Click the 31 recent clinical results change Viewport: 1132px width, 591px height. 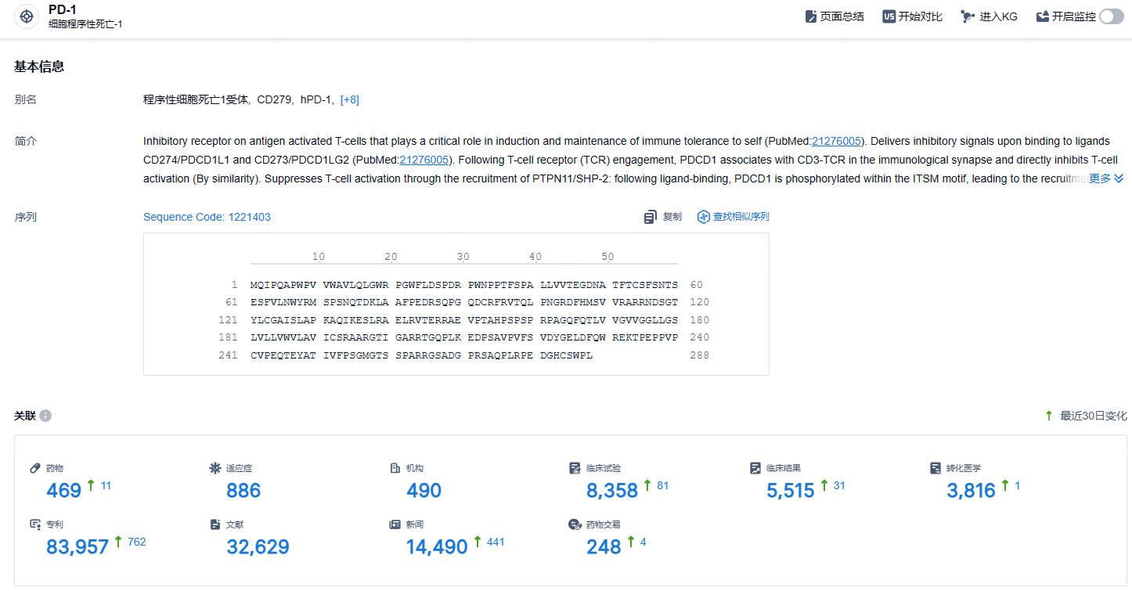839,485
